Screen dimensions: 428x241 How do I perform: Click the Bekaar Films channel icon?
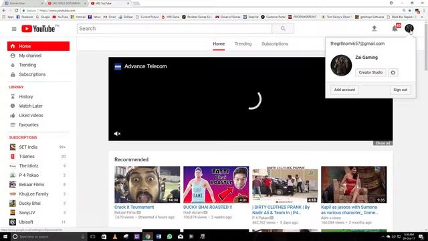click(13, 185)
